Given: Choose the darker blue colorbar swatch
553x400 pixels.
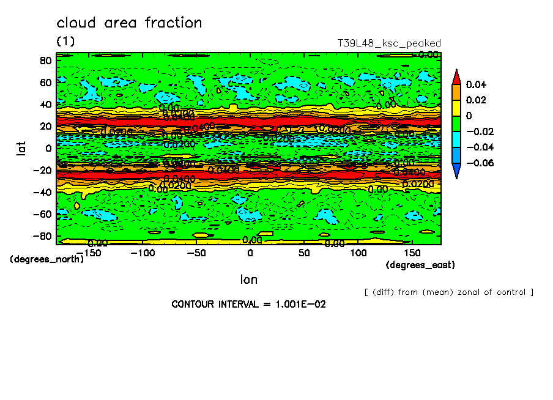Looking at the screenshot, I should (456, 155).
